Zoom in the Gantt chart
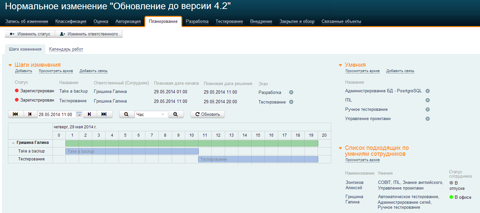 click(176, 114)
